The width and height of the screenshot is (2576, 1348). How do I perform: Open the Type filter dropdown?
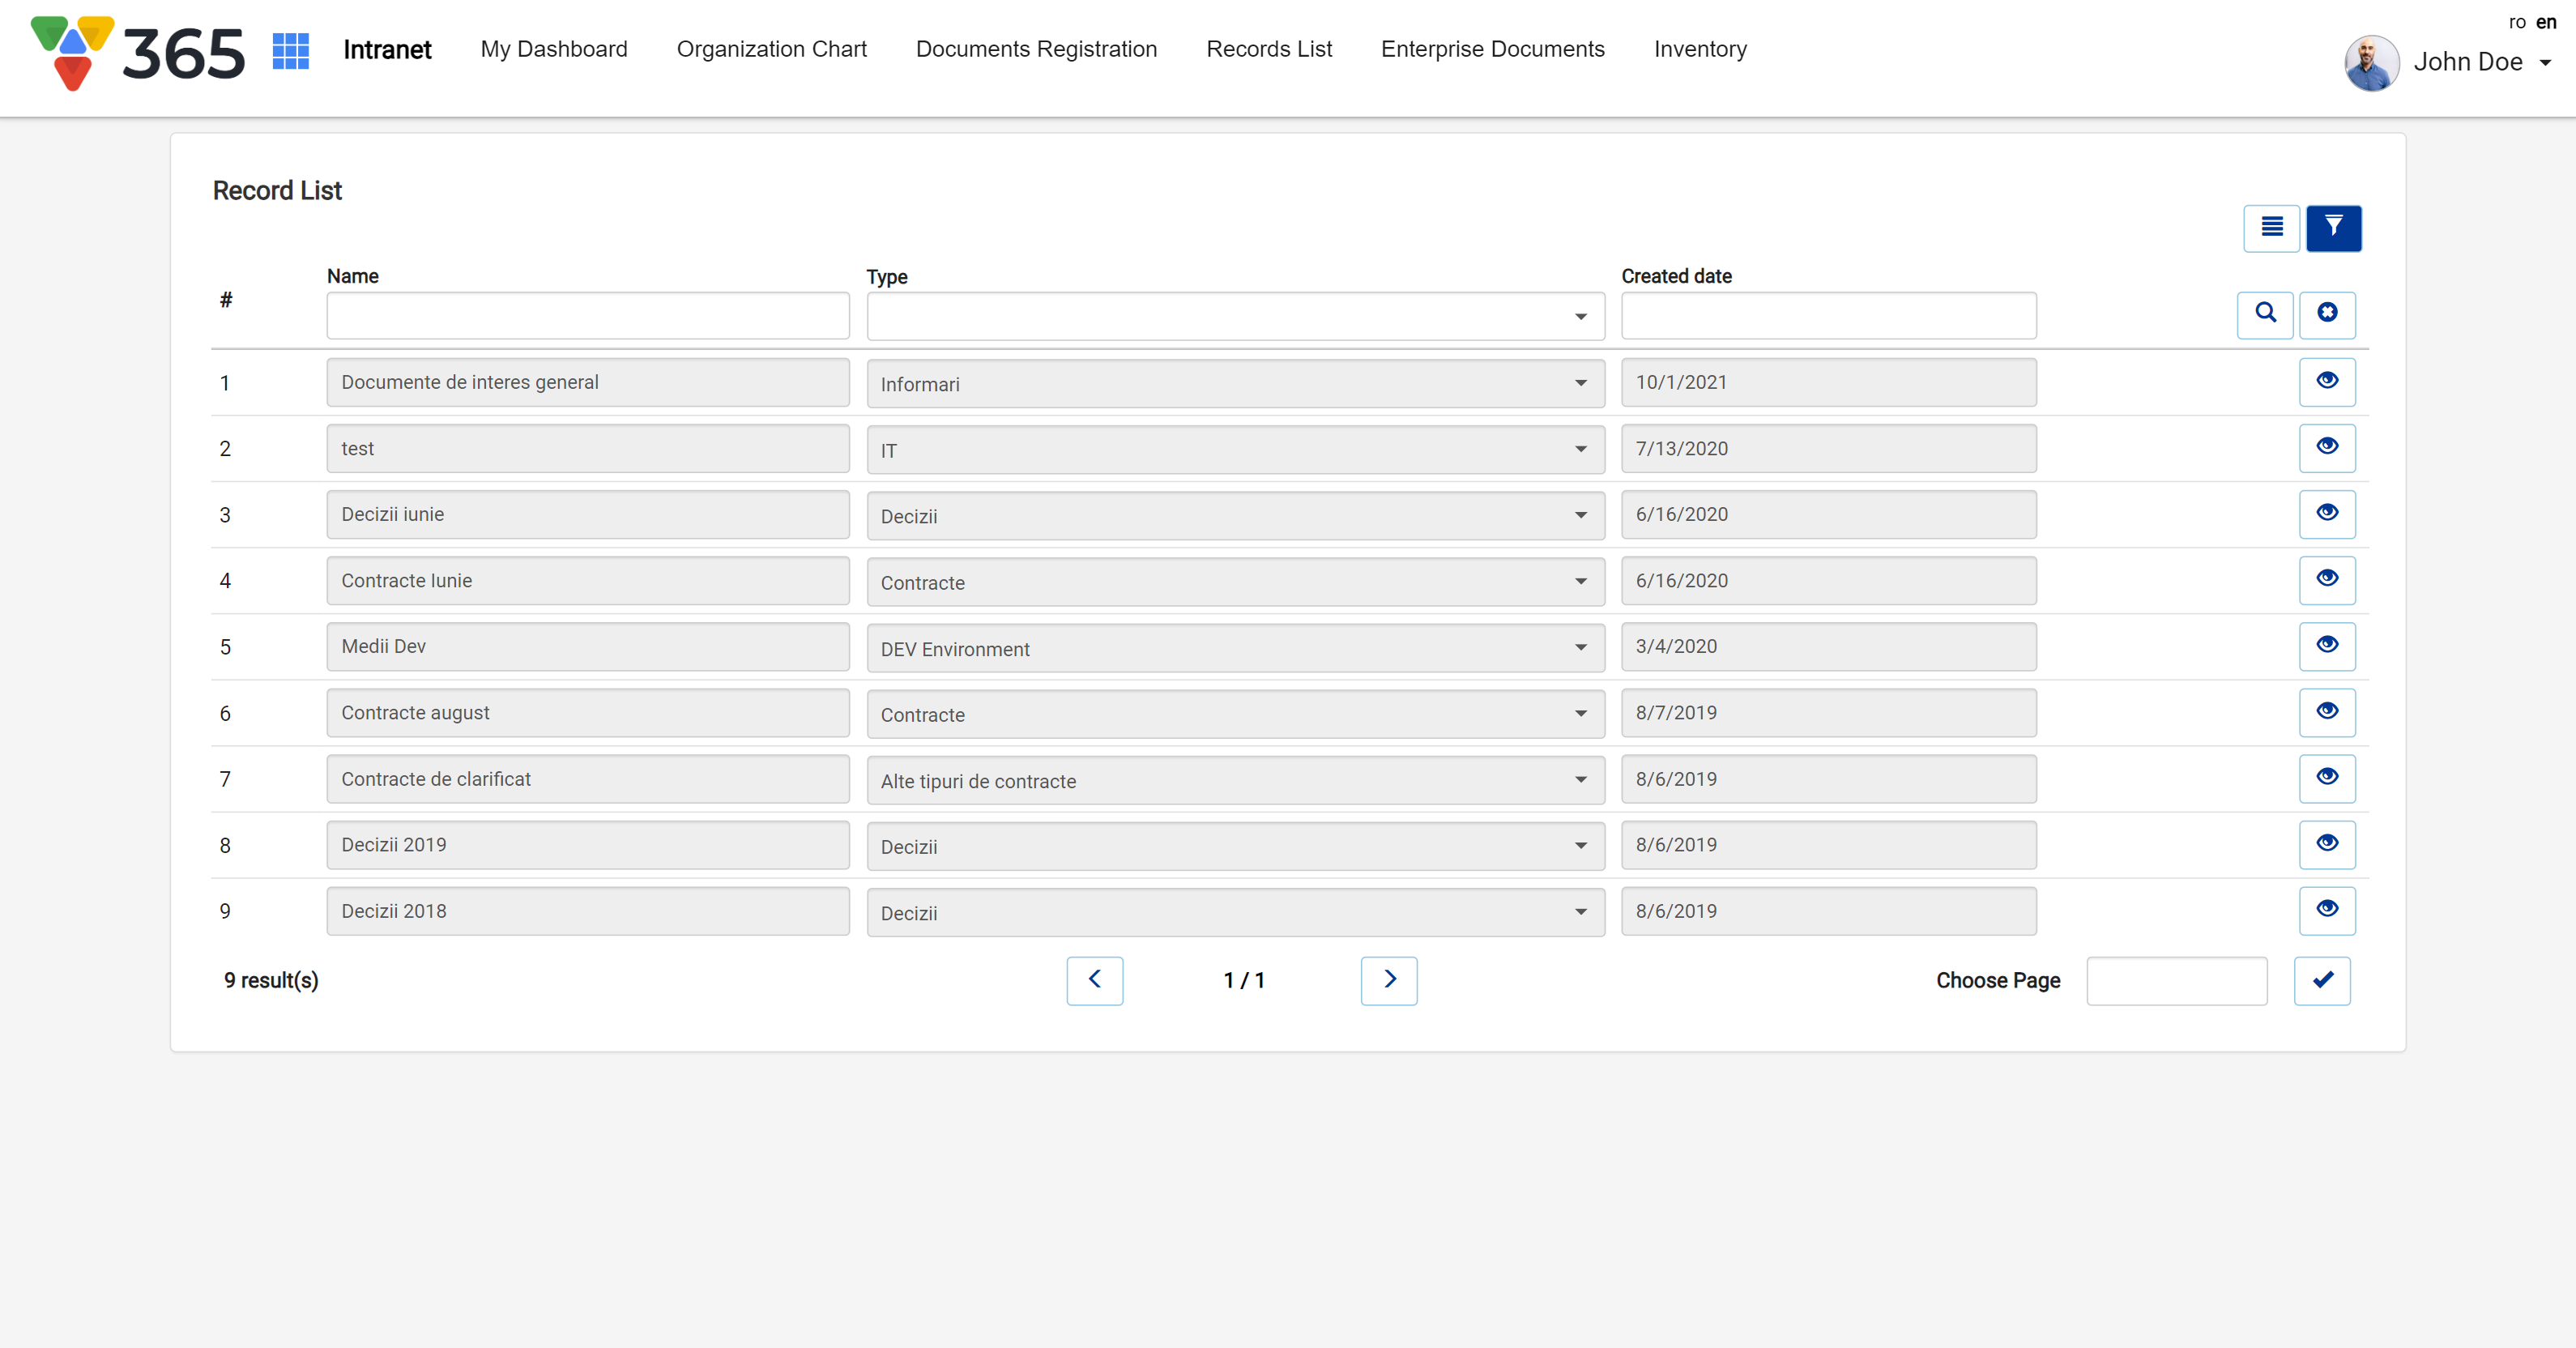click(1235, 316)
